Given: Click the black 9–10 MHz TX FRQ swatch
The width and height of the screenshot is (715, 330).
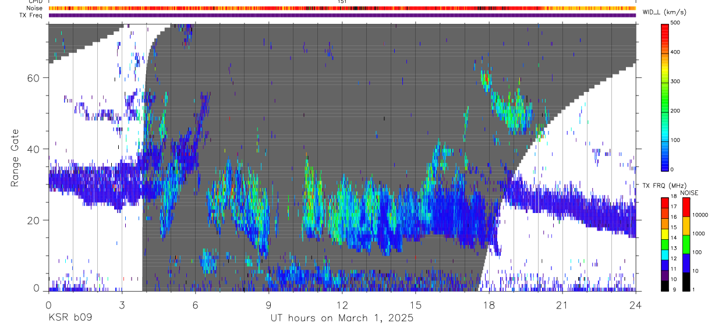Looking at the screenshot, I should tap(665, 286).
